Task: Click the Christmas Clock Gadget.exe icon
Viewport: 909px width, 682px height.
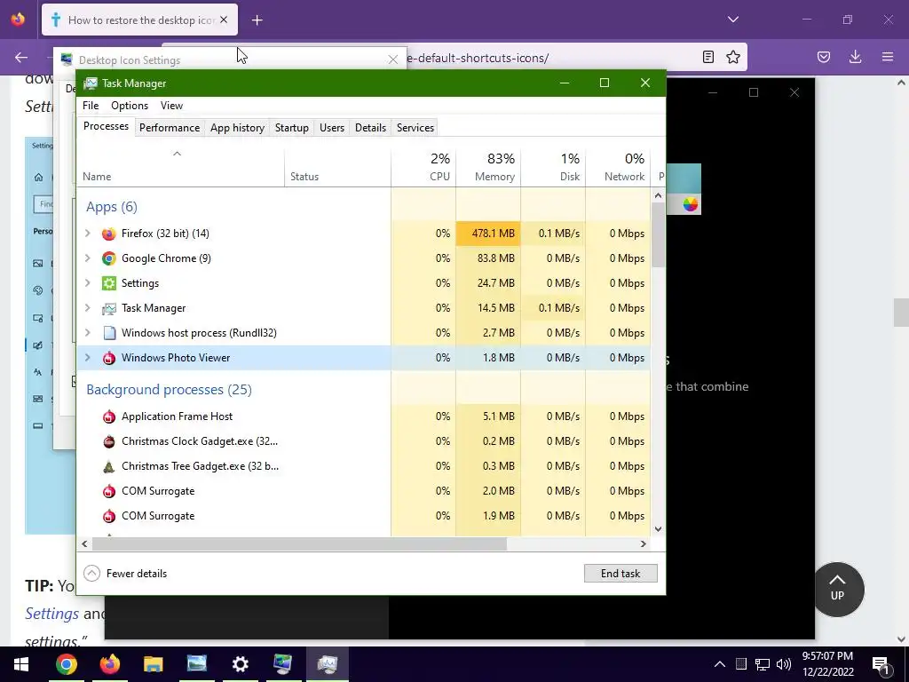Action: click(x=109, y=441)
